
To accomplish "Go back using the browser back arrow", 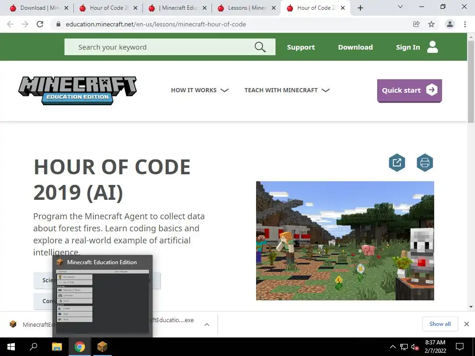I will [x=10, y=24].
